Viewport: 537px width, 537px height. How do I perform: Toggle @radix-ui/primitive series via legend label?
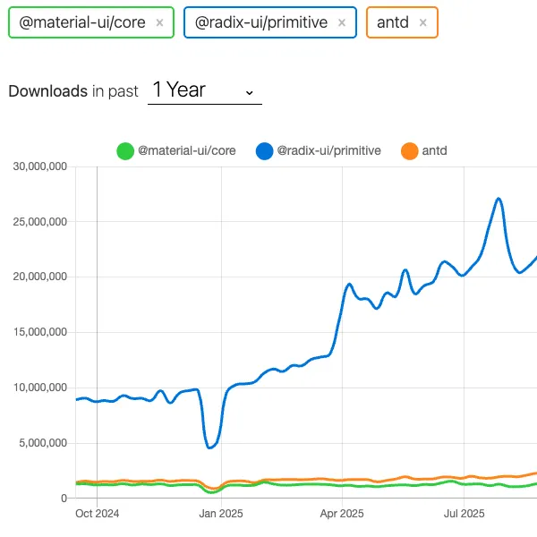point(329,151)
